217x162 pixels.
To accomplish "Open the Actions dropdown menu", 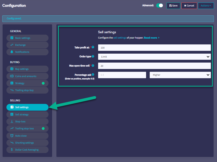I will [206, 6].
